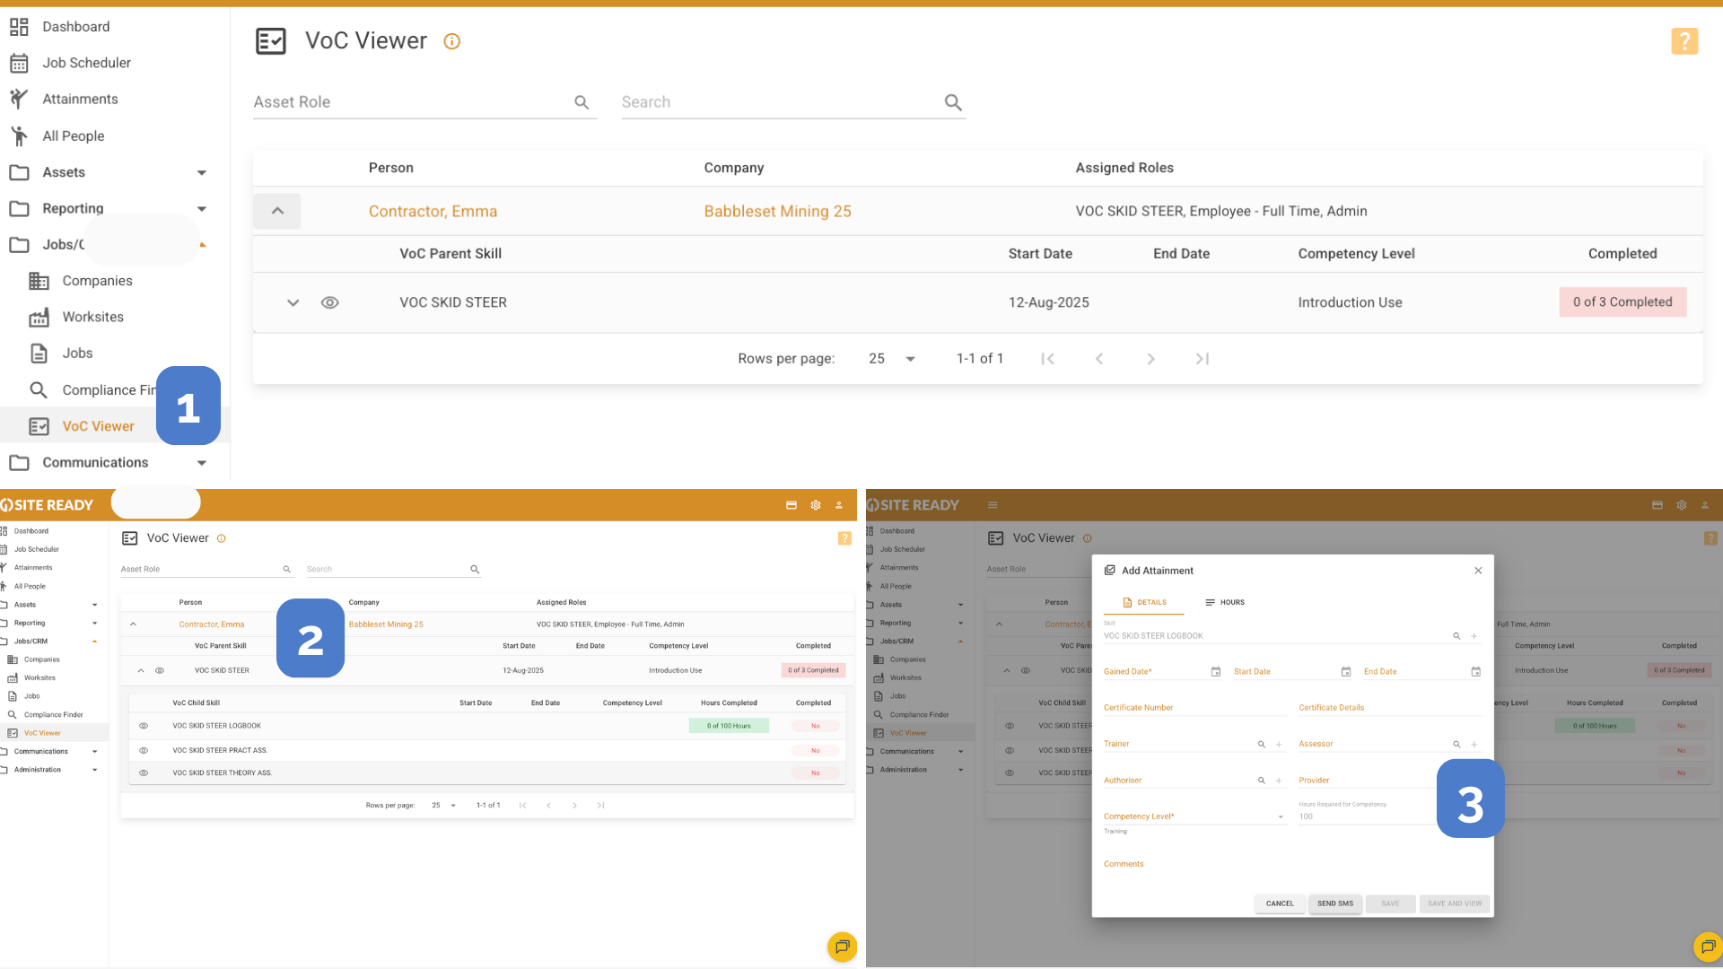Click the Asset Role search magnifier icon
The height and width of the screenshot is (969, 1723).
pos(582,102)
